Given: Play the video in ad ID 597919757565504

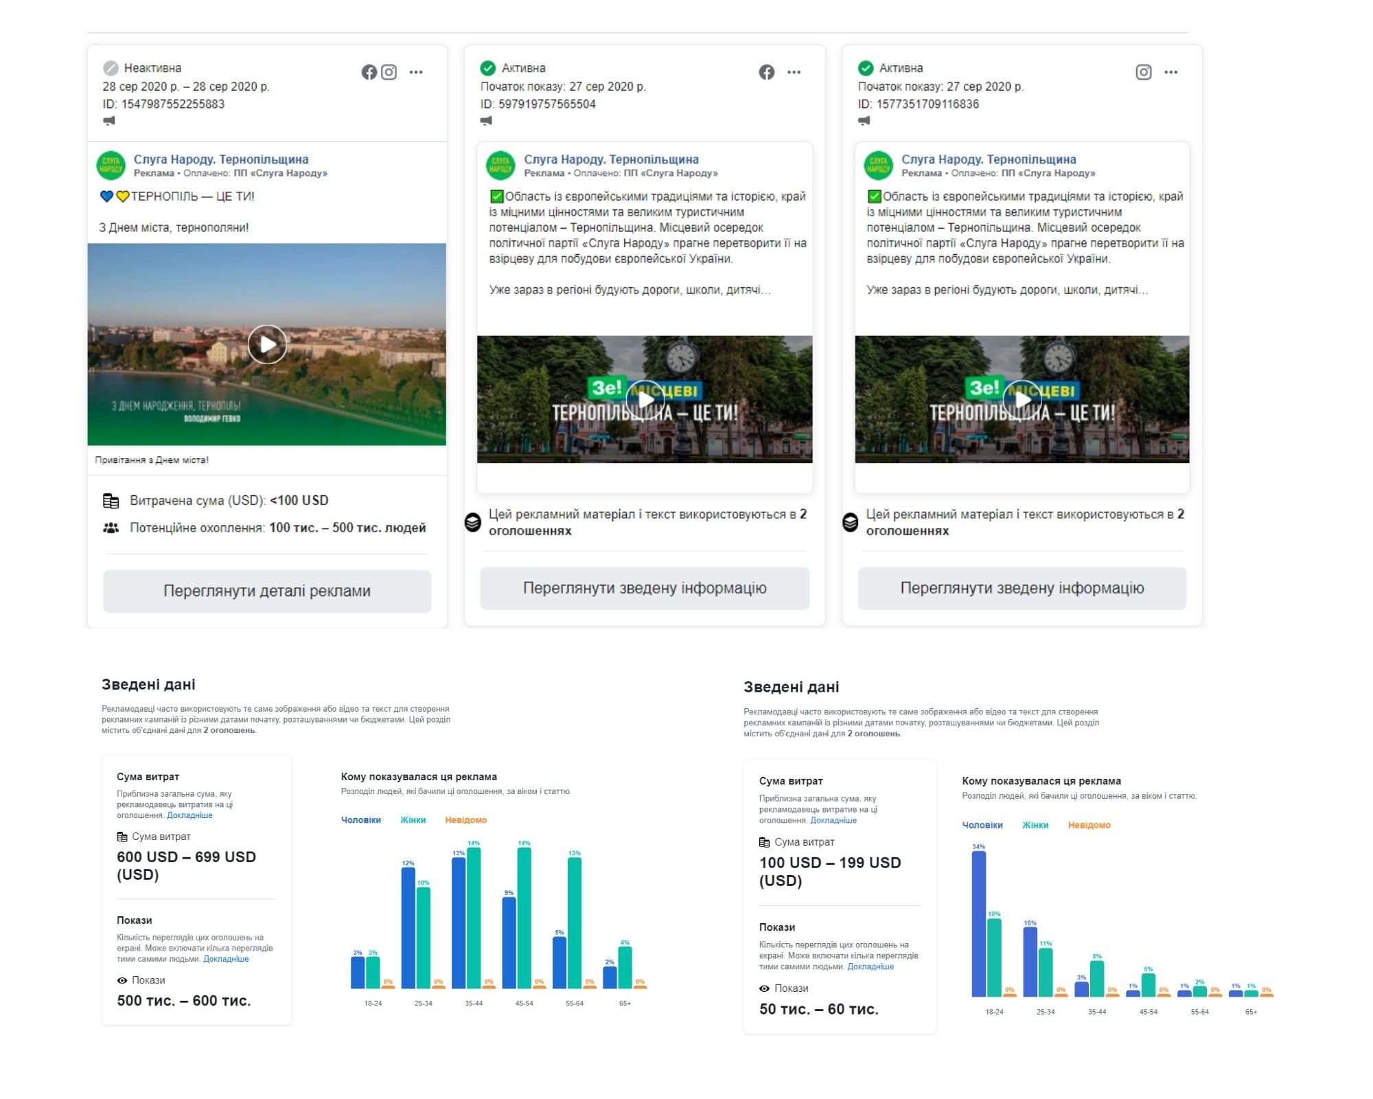Looking at the screenshot, I should tap(645, 399).
